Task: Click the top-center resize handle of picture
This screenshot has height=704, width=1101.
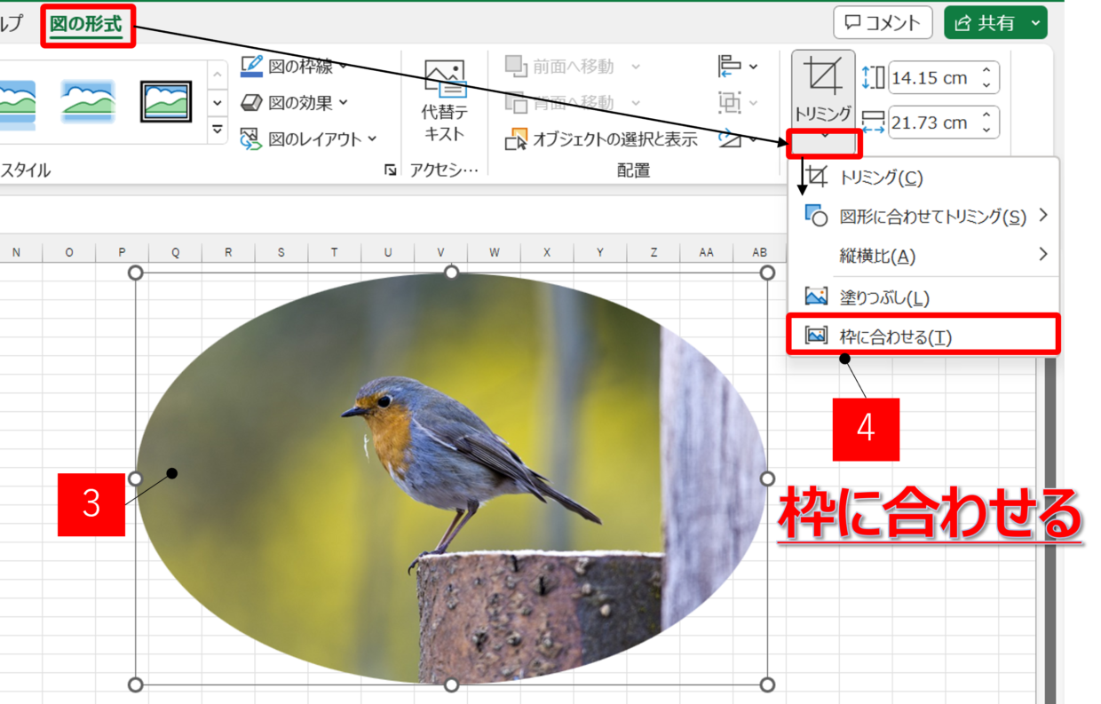Action: tap(451, 272)
